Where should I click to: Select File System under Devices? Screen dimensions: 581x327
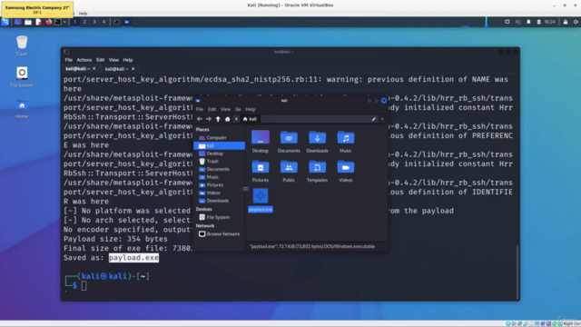[x=219, y=217]
